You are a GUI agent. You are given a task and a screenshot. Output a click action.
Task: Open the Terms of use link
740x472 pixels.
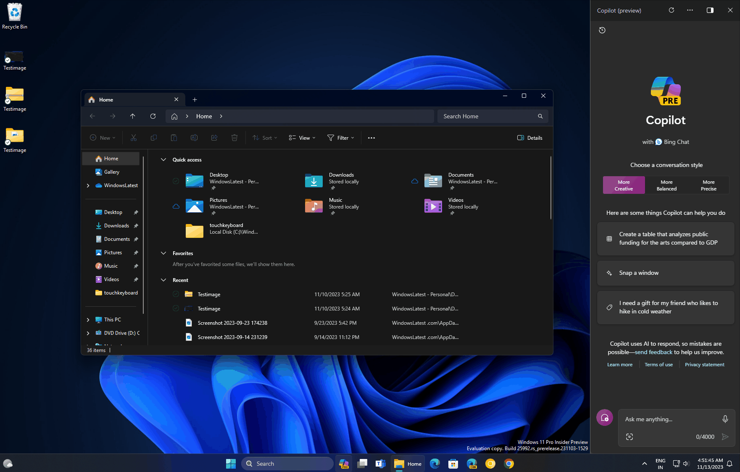(x=658, y=365)
